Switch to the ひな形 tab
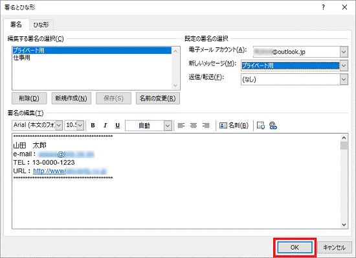Image resolution: width=356 pixels, height=258 pixels. click(x=41, y=25)
